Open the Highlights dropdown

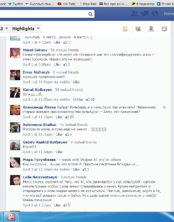pyautogui.click(x=26, y=29)
